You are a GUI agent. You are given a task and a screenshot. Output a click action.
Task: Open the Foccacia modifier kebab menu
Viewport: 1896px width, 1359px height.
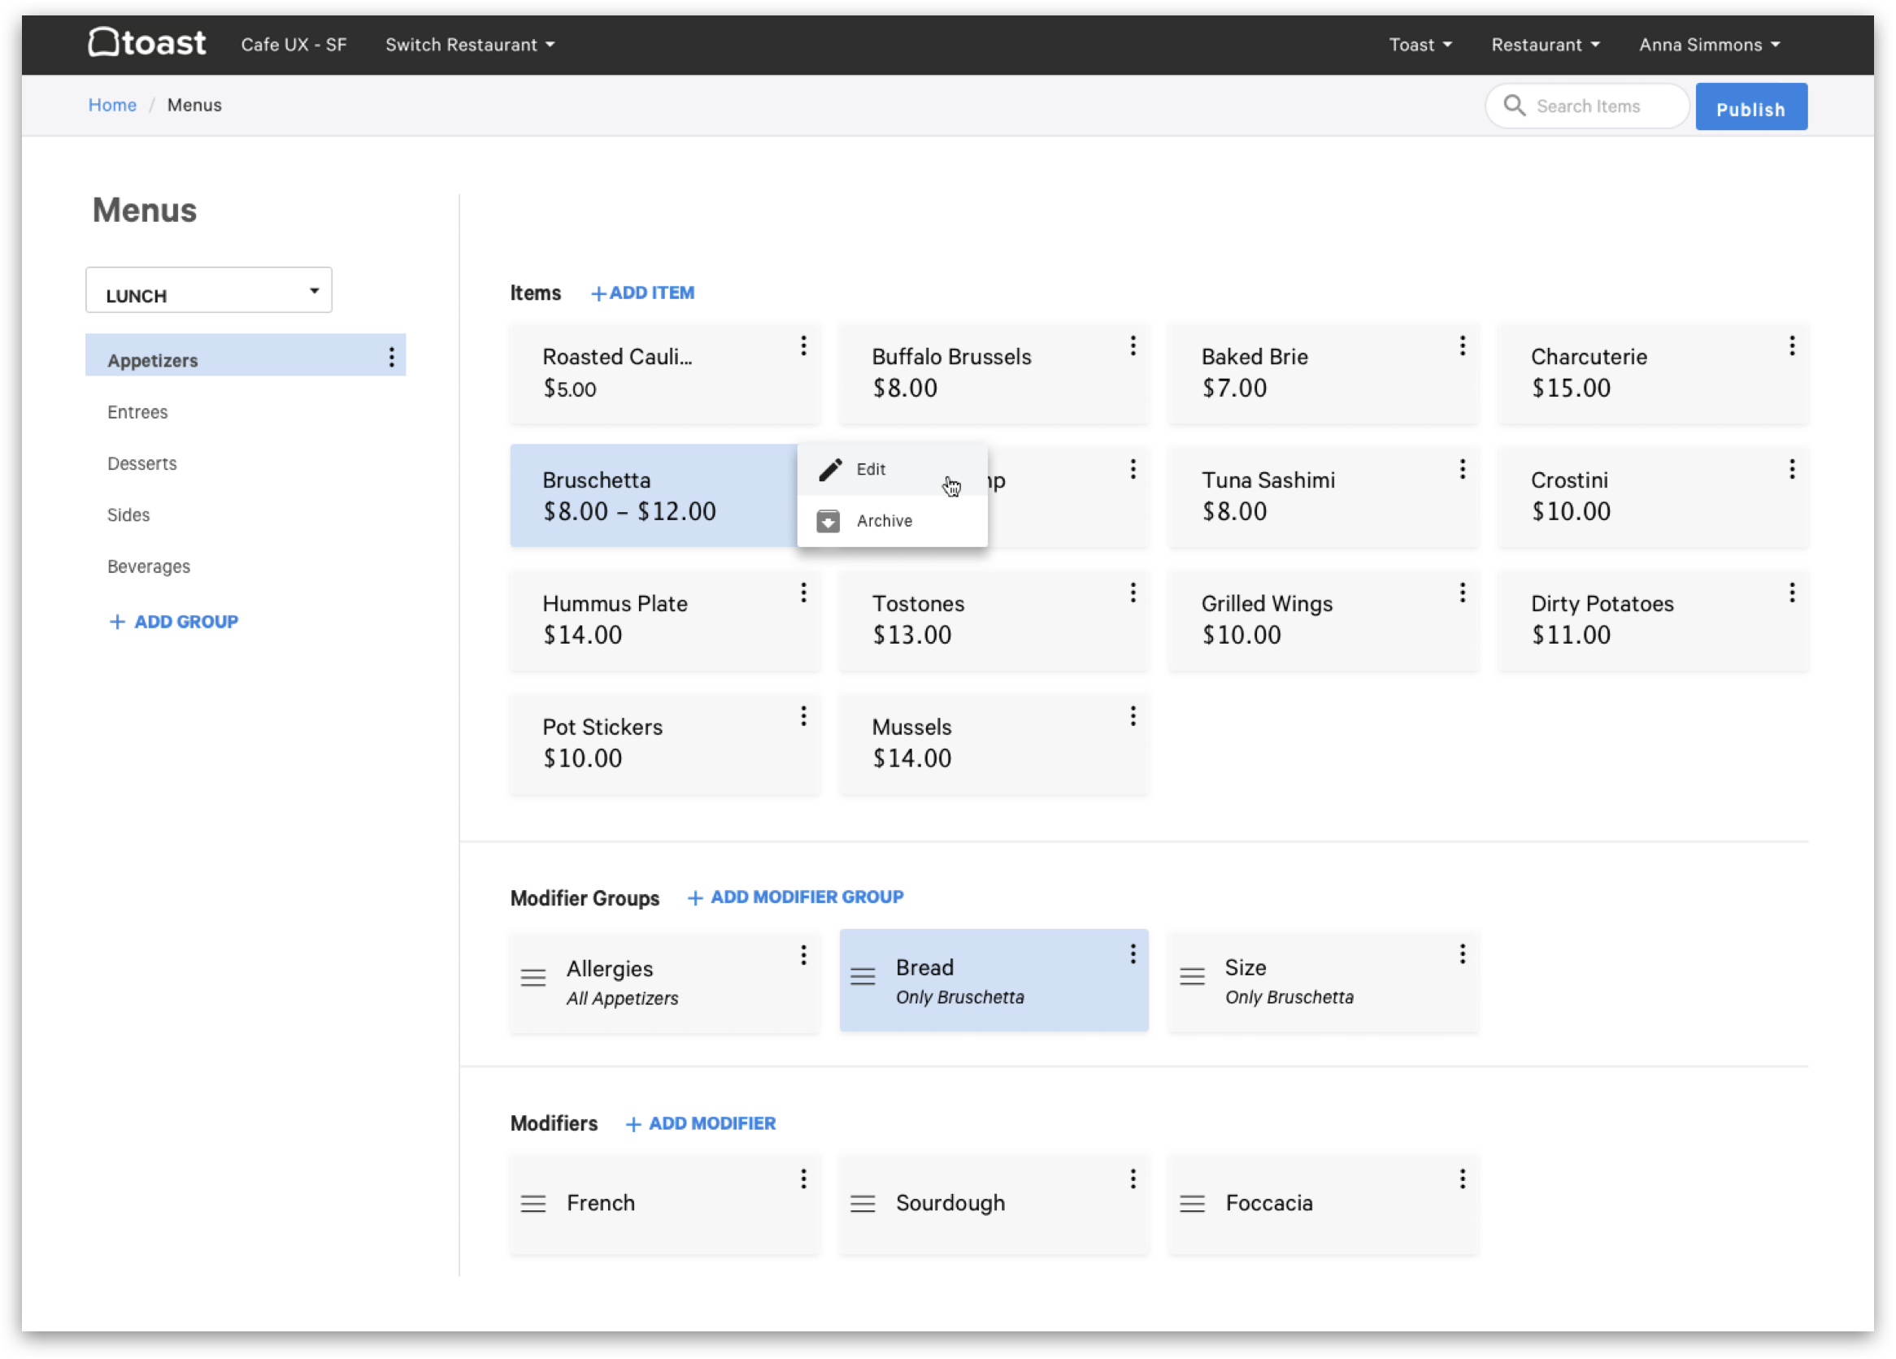click(1462, 1179)
